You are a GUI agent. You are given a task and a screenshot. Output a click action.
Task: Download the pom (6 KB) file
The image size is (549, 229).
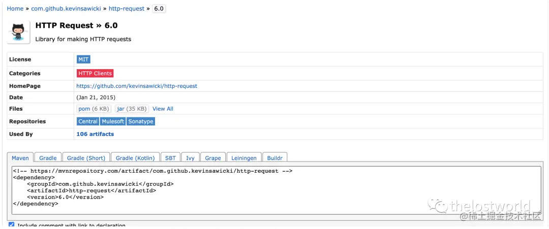[x=94, y=109]
